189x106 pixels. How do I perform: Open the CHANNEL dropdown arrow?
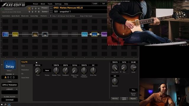click(13, 74)
